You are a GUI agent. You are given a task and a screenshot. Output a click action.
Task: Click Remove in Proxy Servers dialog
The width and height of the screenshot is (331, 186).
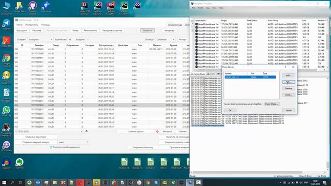[289, 88]
